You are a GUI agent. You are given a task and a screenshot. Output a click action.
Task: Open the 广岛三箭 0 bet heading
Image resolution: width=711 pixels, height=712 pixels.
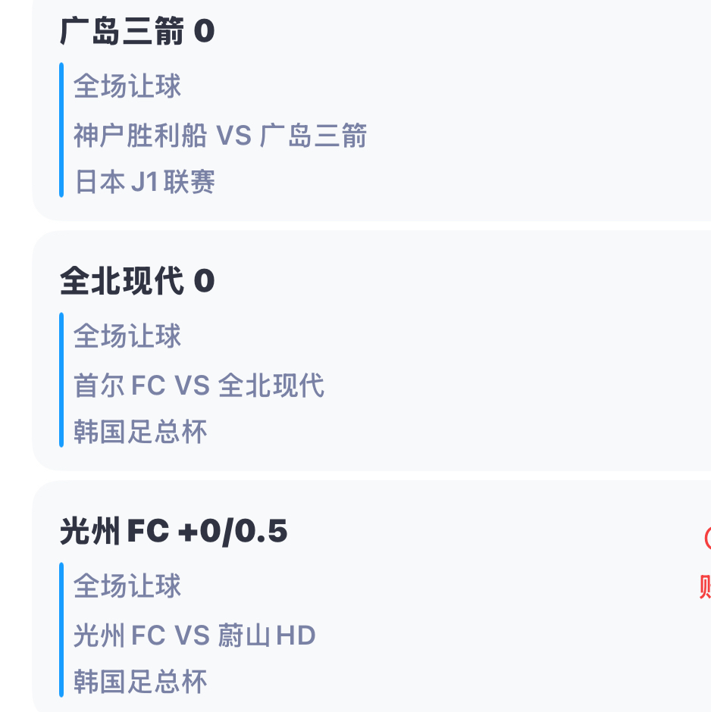(137, 31)
